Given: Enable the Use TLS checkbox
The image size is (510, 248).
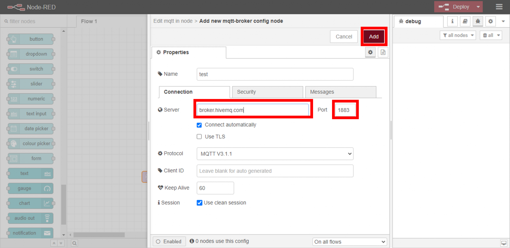Looking at the screenshot, I should (x=199, y=137).
